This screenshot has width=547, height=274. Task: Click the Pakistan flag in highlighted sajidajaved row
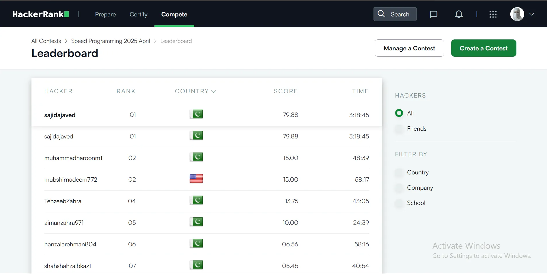196,114
